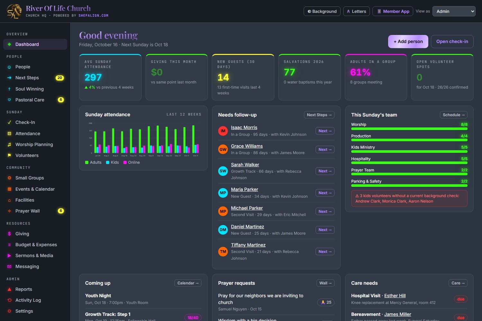This screenshot has height=321, width=482.
Task: Click the Giving dollar icon
Action: point(9,234)
